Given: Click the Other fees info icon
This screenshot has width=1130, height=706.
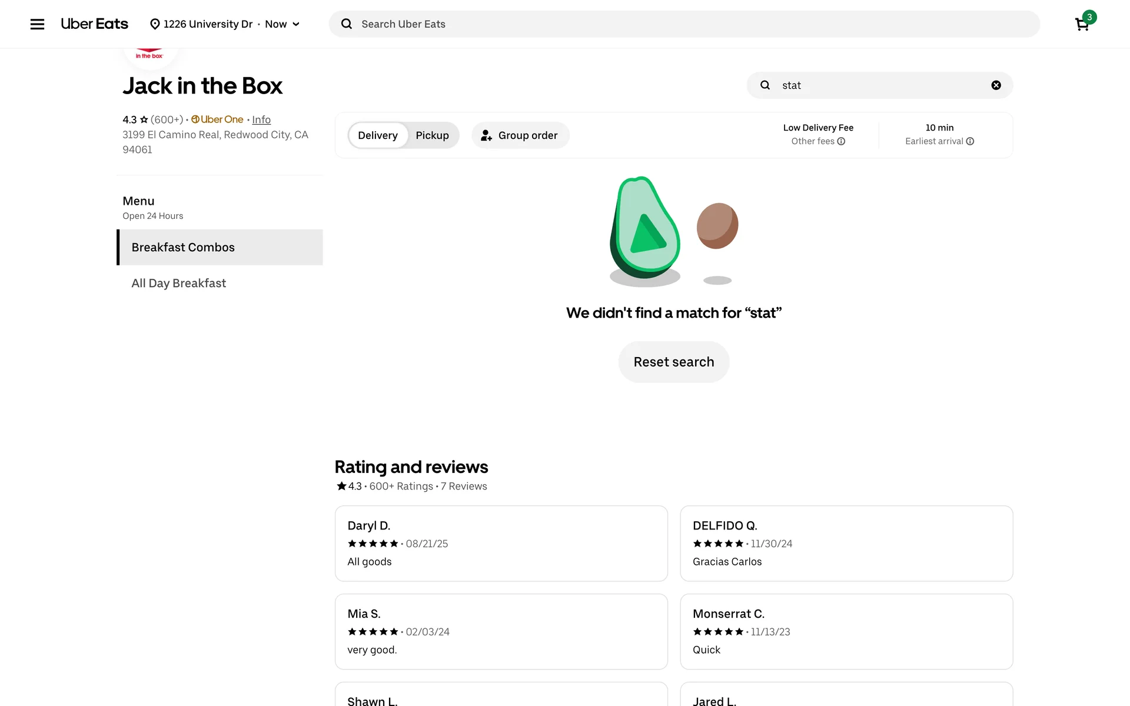Looking at the screenshot, I should point(842,141).
